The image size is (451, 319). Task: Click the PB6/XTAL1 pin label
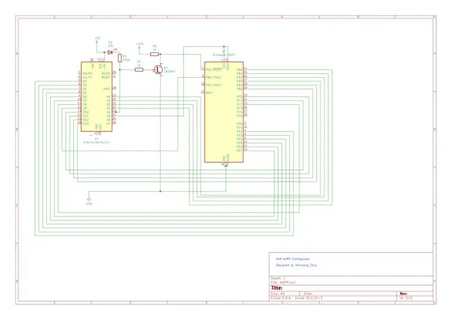[214, 77]
